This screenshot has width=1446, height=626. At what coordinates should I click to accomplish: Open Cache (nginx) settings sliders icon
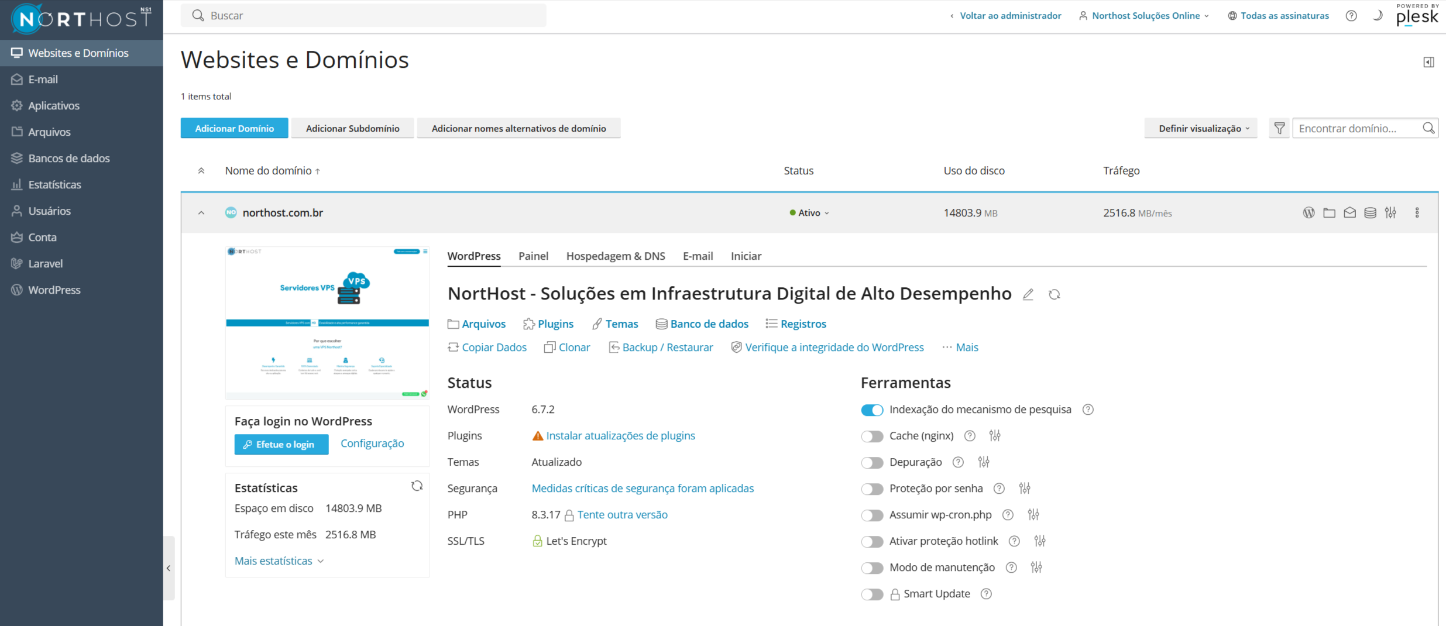coord(994,436)
